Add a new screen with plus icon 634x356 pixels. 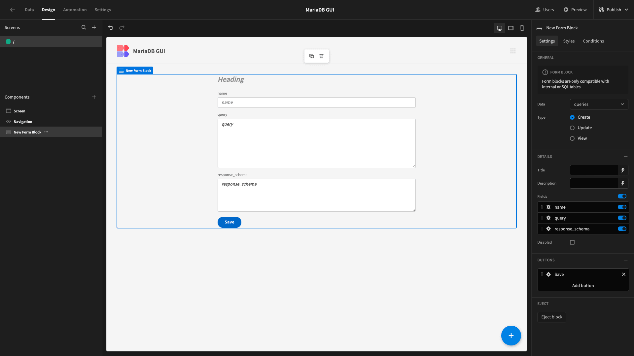tap(94, 28)
